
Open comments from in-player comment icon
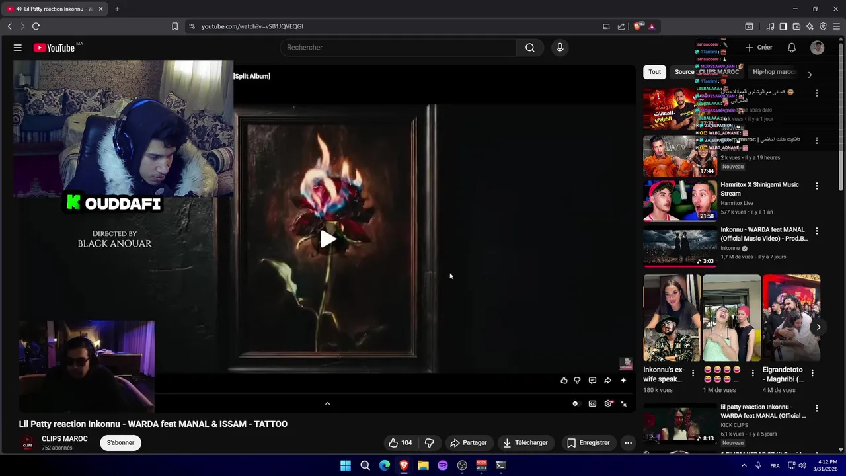(x=592, y=380)
